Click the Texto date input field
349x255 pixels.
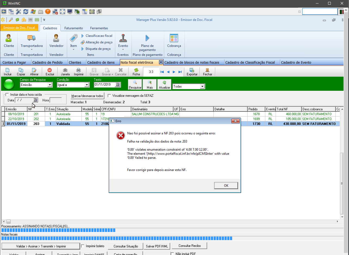pos(104,85)
